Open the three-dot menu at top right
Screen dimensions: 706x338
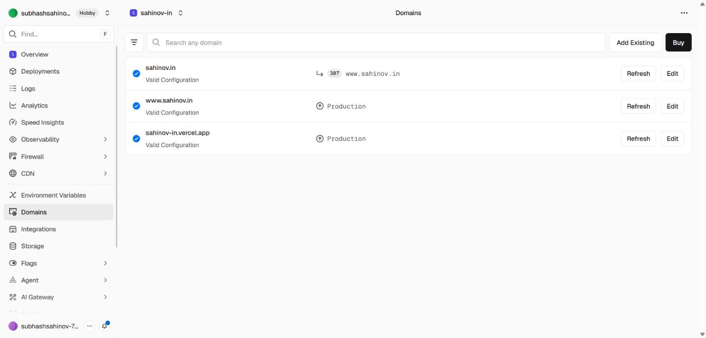coord(684,13)
